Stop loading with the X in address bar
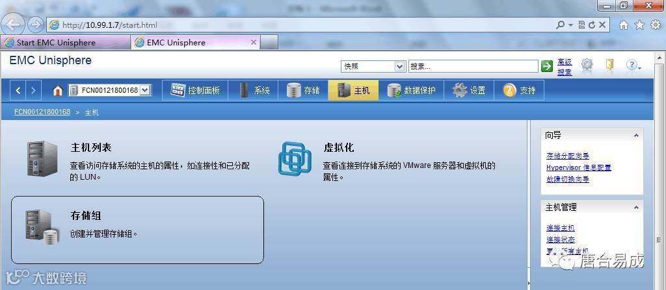 tap(602, 25)
